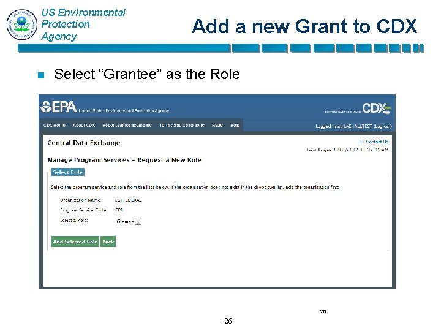Viewport: 441px width, 331px height.
Task: Open the Select a Role dropdown showing Grantee
Action: [128, 221]
